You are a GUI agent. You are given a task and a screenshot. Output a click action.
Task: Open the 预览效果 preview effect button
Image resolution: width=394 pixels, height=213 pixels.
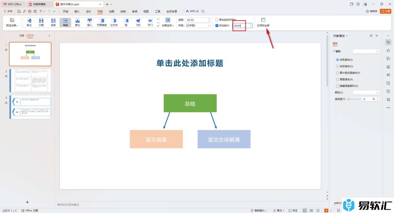click(x=12, y=22)
